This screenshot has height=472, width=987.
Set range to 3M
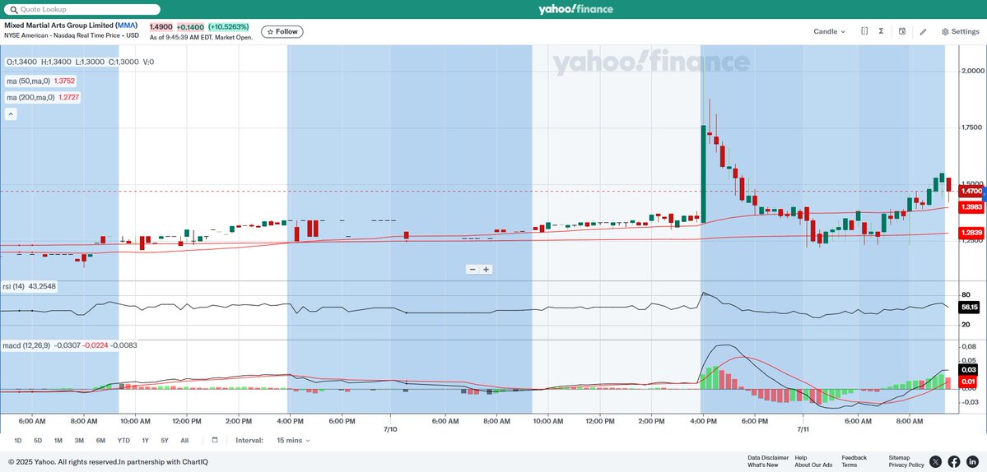coord(79,441)
